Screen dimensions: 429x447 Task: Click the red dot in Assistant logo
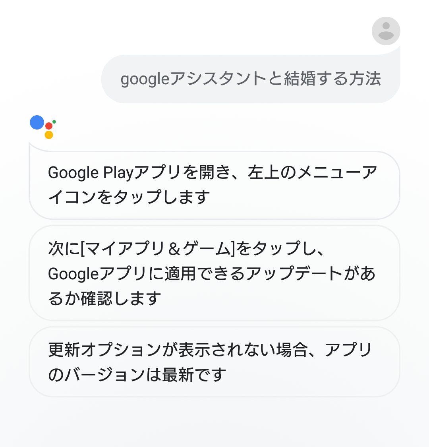(x=49, y=126)
